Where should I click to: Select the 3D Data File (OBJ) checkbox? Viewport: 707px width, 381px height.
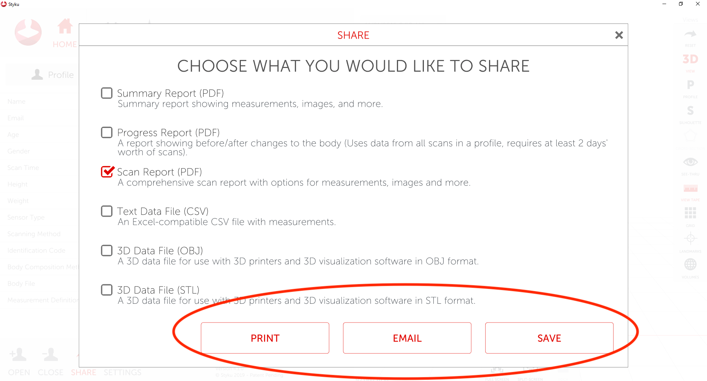(x=107, y=250)
